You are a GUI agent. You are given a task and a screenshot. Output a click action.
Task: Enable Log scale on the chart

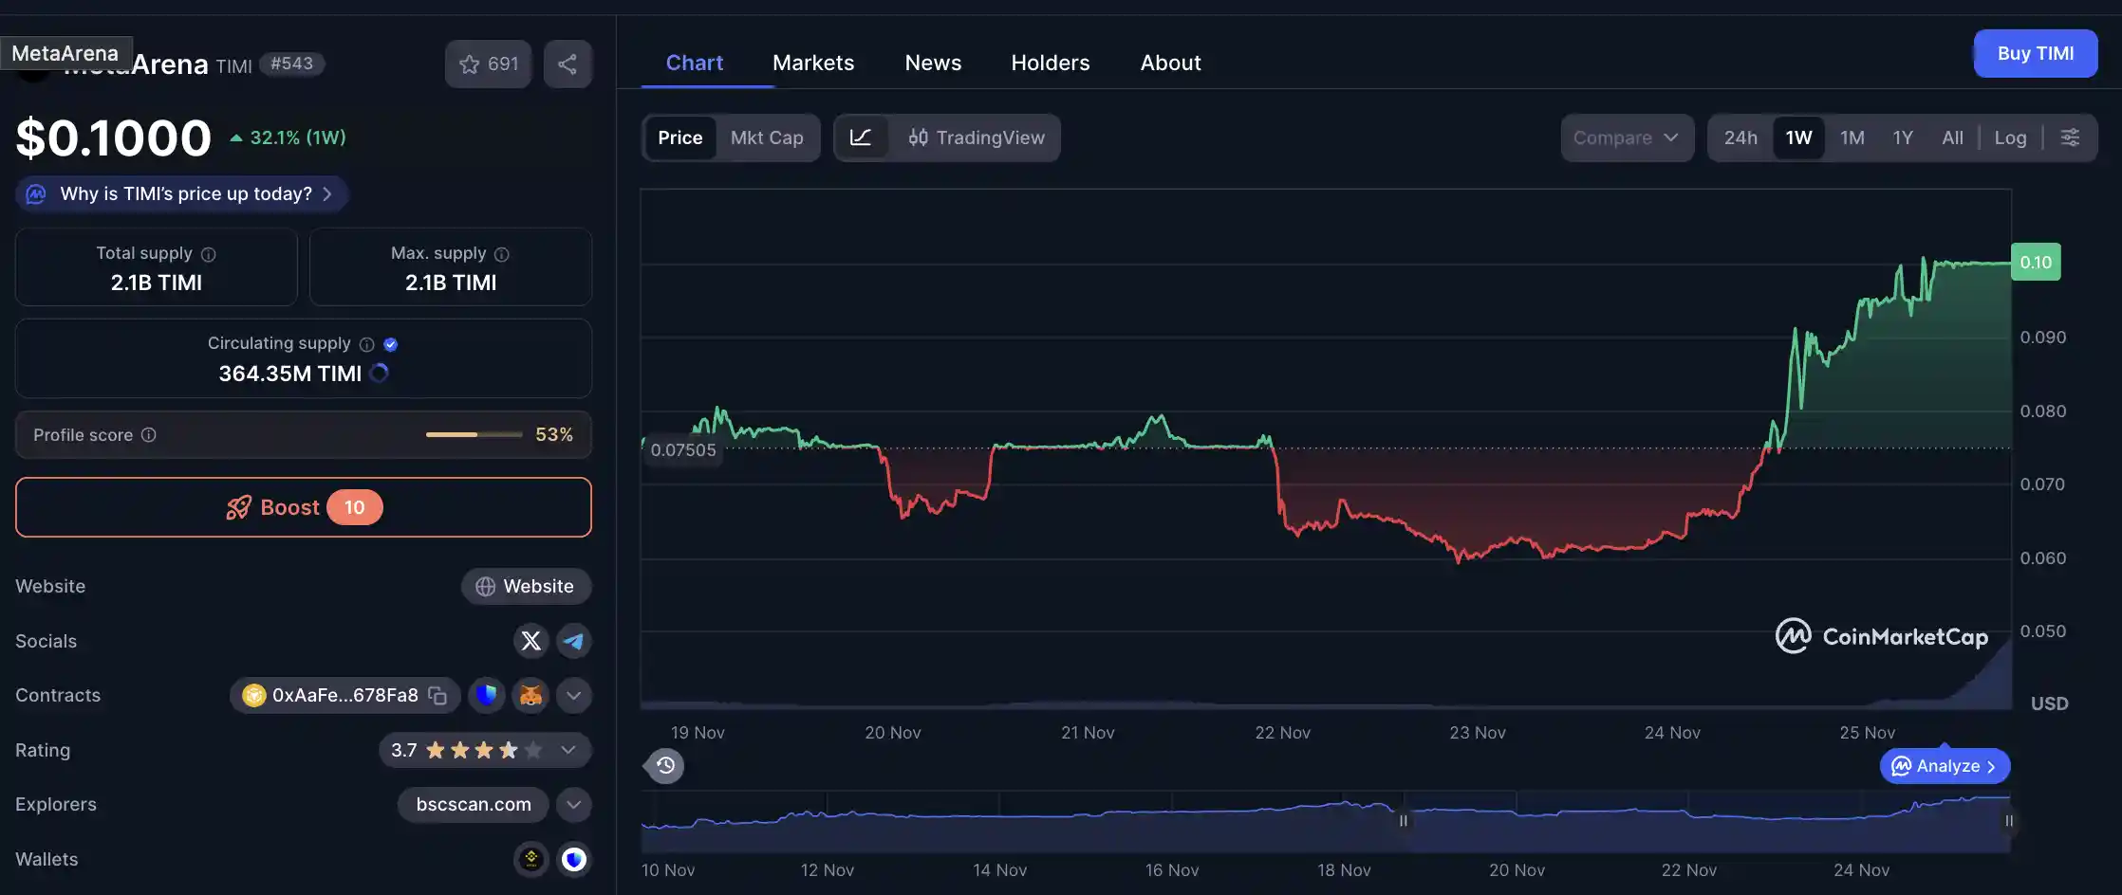pyautogui.click(x=2010, y=137)
